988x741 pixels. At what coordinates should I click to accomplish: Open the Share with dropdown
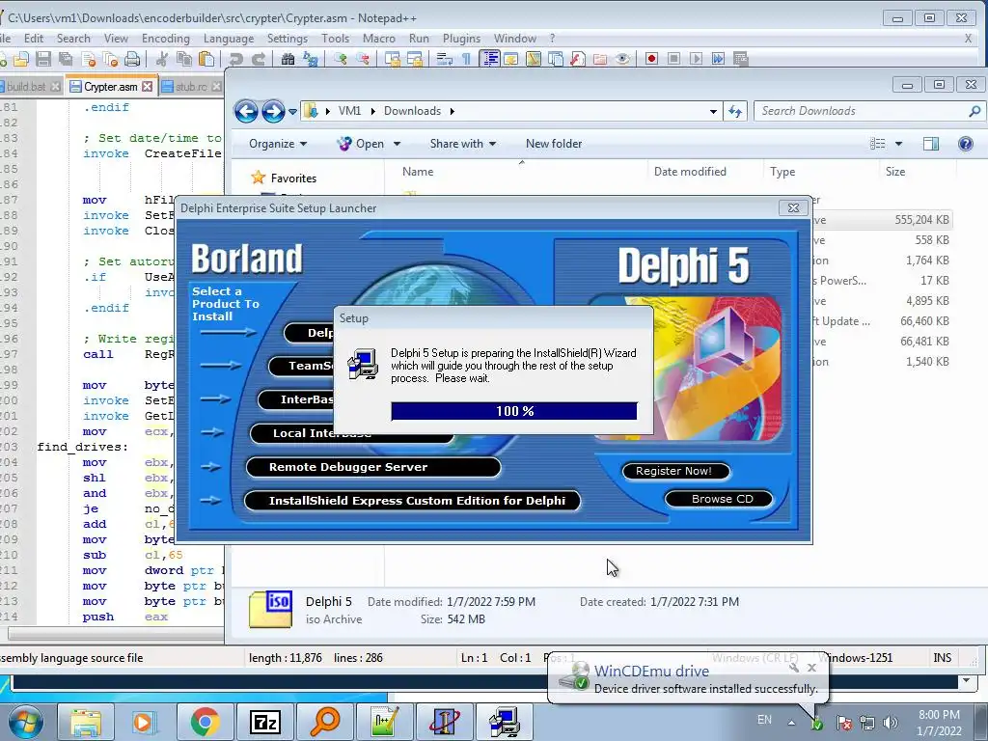tap(463, 144)
